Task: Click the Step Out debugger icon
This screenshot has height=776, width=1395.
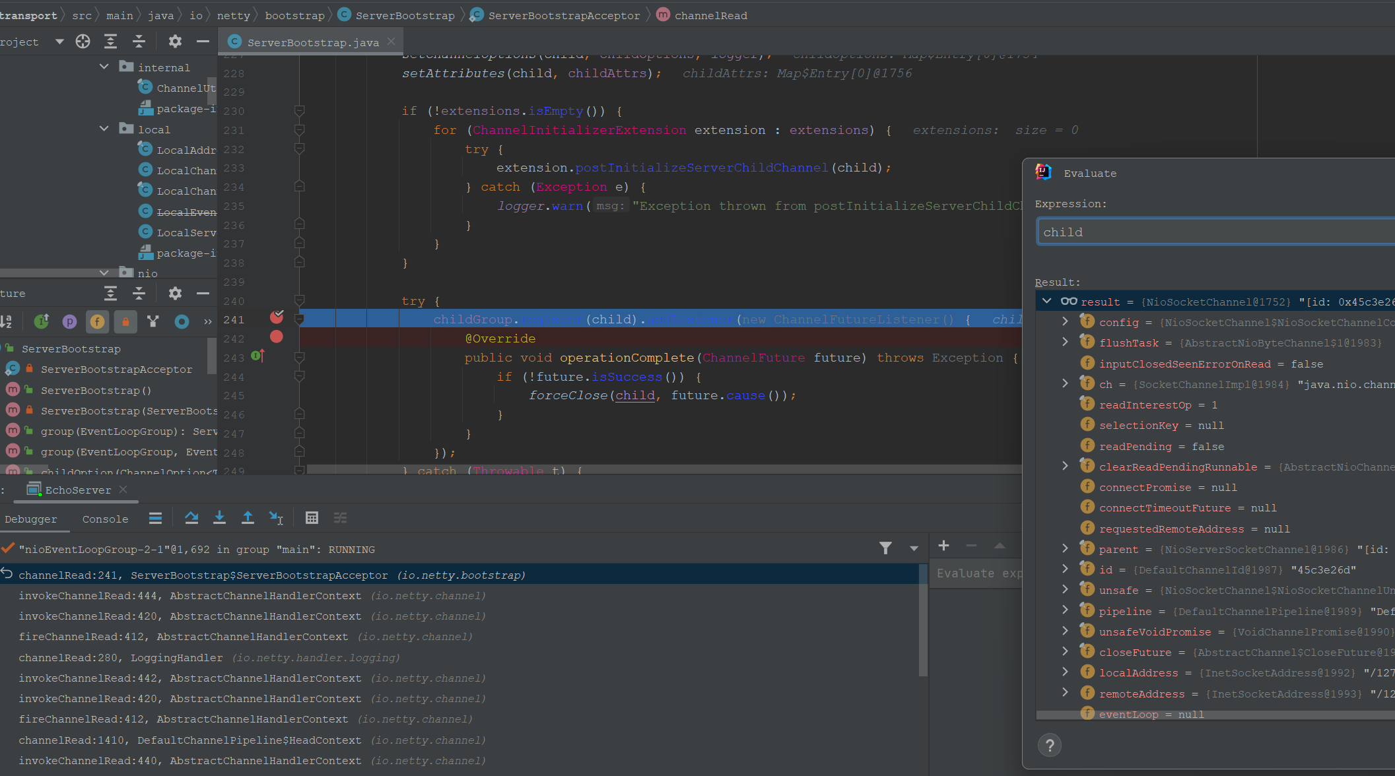Action: point(248,518)
